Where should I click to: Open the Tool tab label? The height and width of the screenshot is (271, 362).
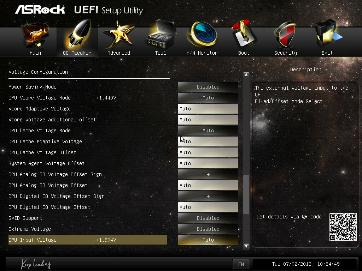point(160,53)
